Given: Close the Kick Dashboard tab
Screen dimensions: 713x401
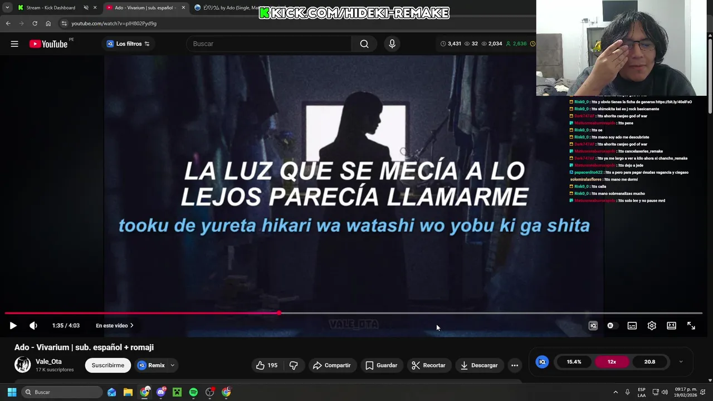Looking at the screenshot, I should [x=95, y=8].
